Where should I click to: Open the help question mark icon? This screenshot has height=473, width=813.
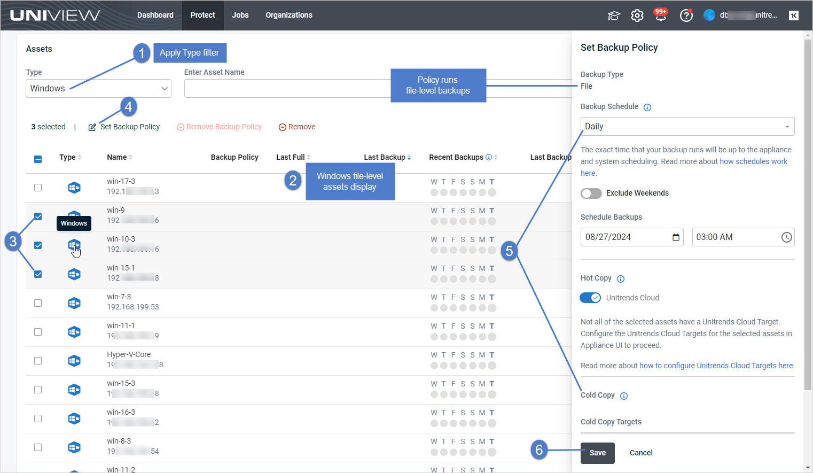click(x=686, y=15)
